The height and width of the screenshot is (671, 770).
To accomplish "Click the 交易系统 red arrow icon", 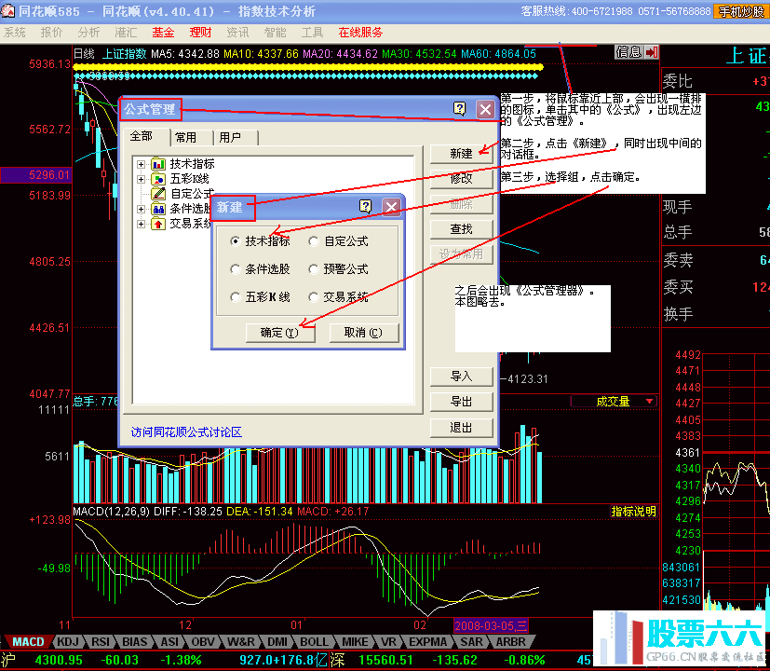I will [157, 224].
